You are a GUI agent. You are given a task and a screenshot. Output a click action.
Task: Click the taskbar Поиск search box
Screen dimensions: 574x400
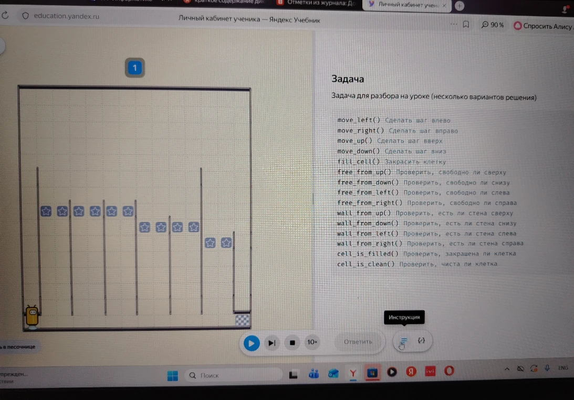click(x=234, y=375)
